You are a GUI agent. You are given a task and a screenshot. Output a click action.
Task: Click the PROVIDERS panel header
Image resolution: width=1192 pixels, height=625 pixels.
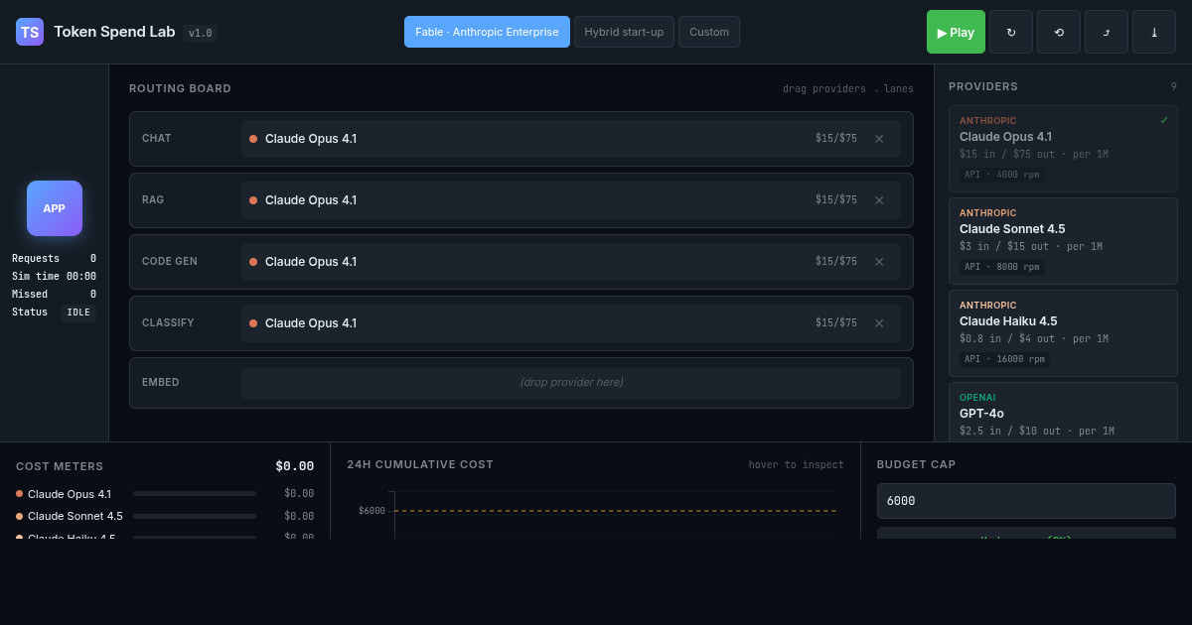[983, 87]
